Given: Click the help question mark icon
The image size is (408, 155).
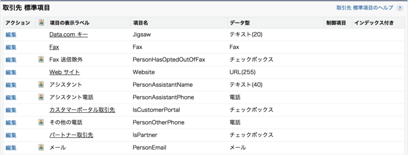Looking at the screenshot, I should [400, 8].
